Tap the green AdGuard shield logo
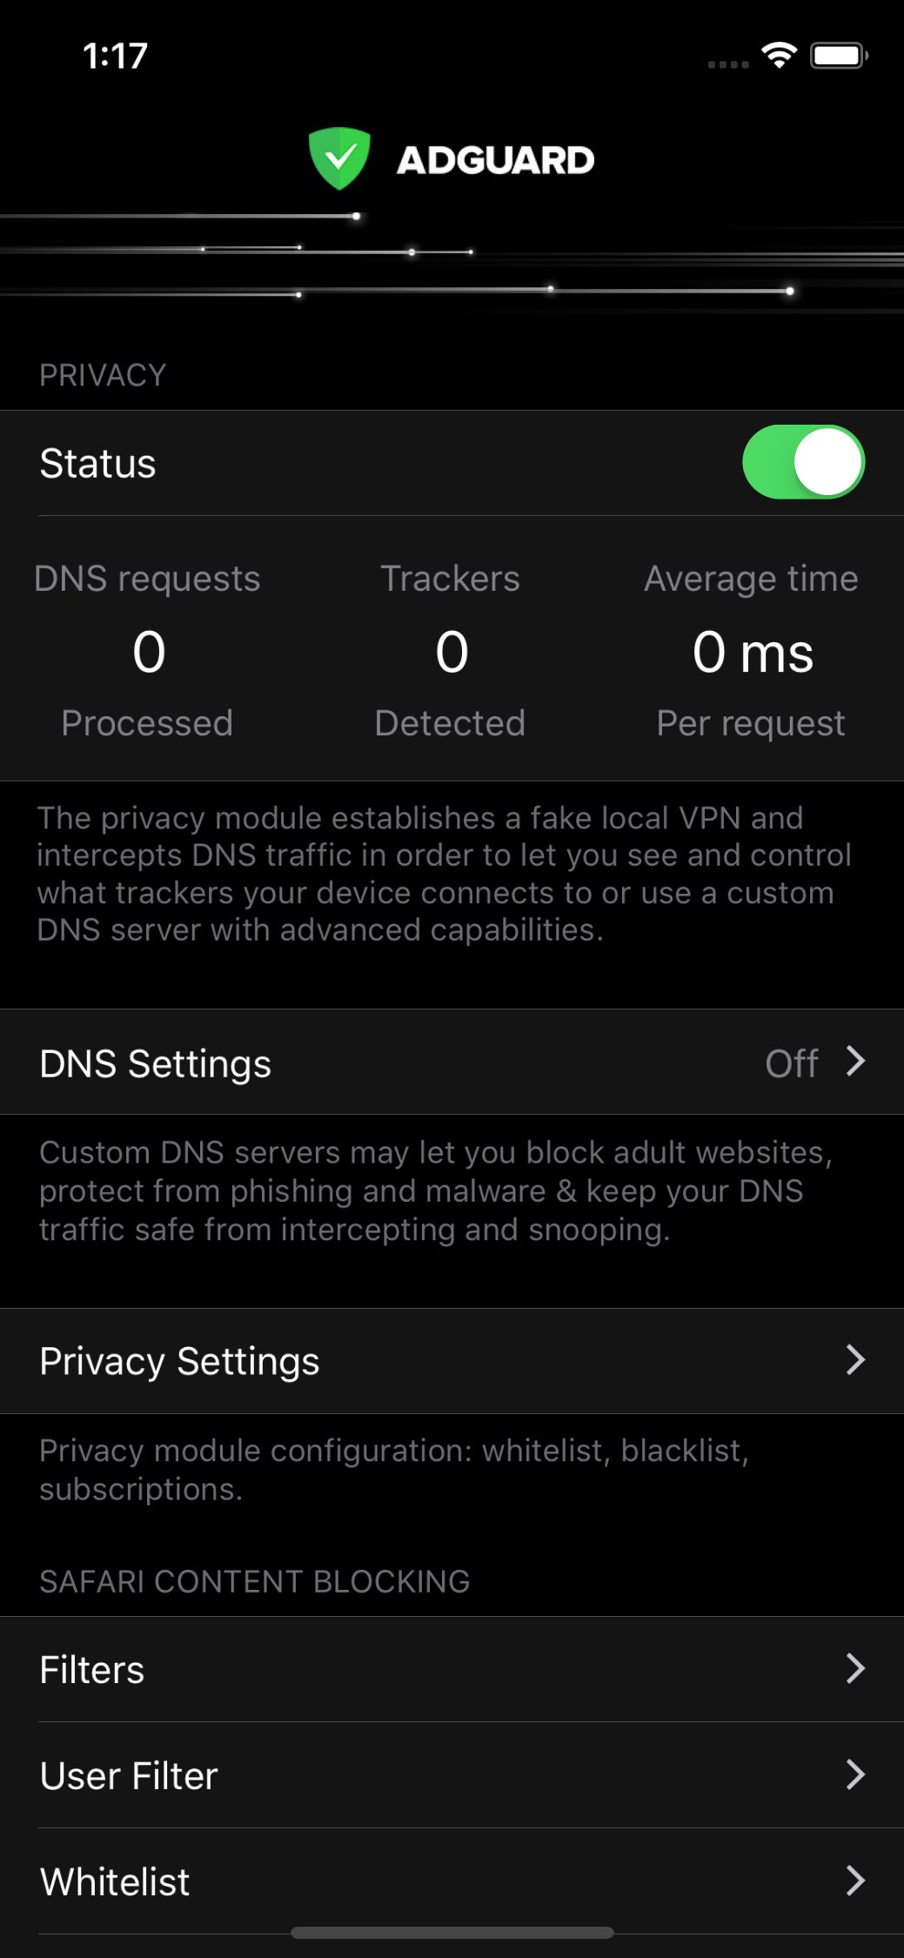This screenshot has height=1958, width=904. point(339,158)
